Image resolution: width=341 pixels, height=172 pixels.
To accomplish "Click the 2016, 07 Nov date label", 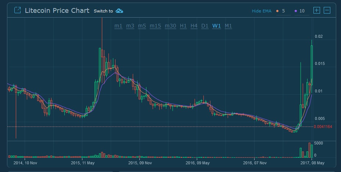I will tap(255, 163).
